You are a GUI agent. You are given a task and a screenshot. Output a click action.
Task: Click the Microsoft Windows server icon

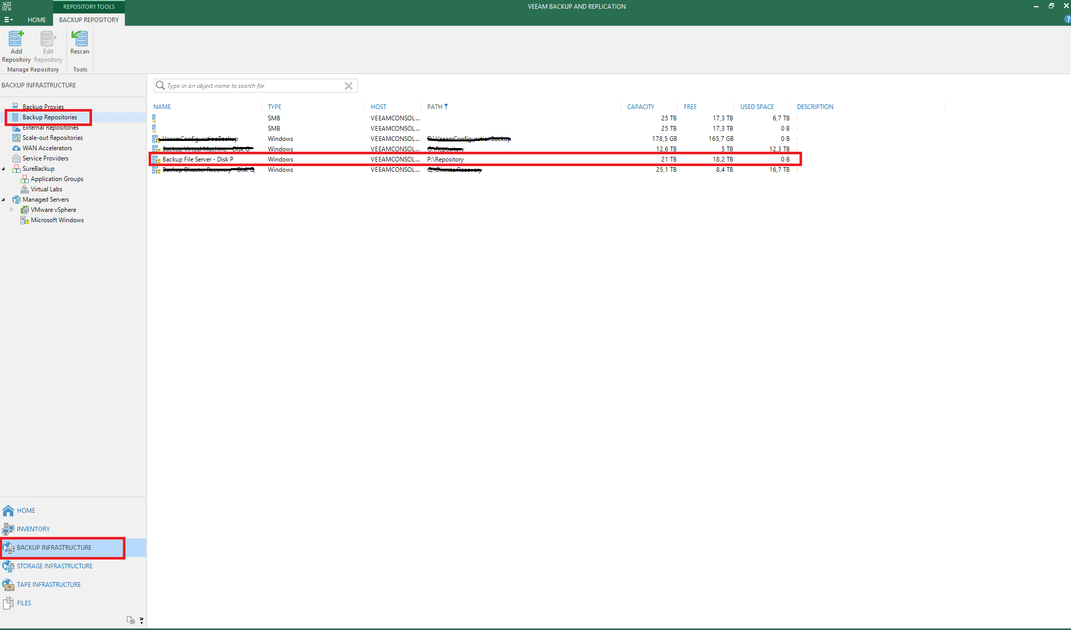25,220
